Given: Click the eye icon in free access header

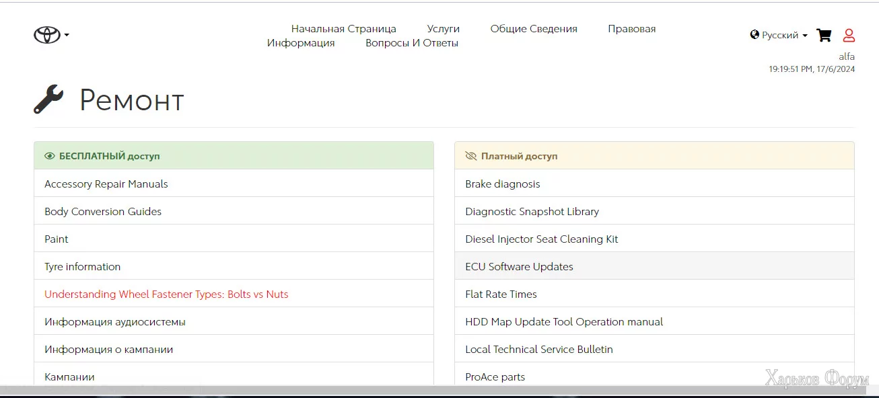Looking at the screenshot, I should tap(49, 156).
